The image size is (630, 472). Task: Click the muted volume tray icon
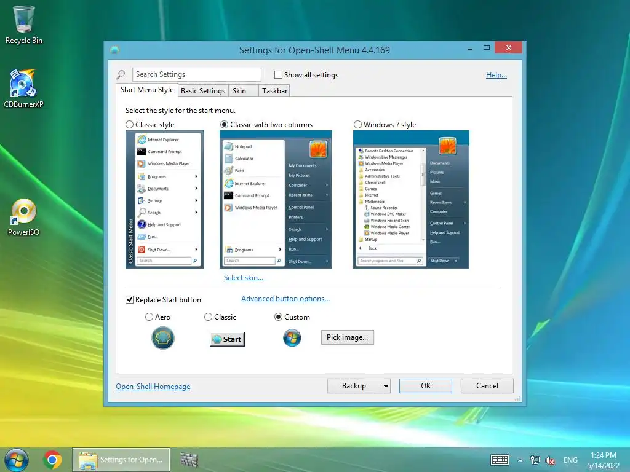pos(549,460)
